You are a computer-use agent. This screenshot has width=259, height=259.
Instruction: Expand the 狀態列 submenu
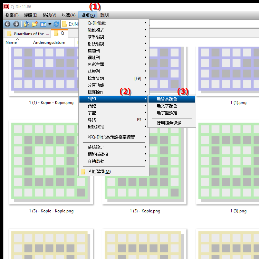[x=114, y=71]
